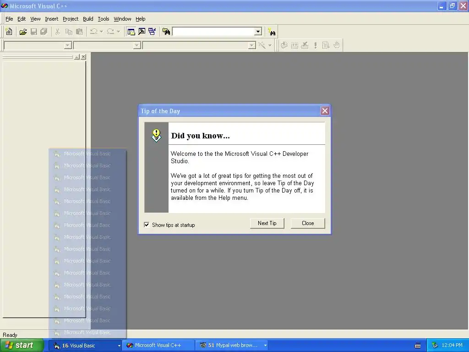Click the Execute Program exclamation icon
The width and height of the screenshot is (469, 352).
click(315, 45)
